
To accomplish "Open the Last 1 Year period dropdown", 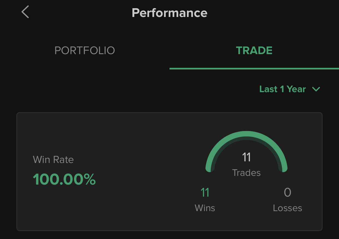I will pos(282,89).
